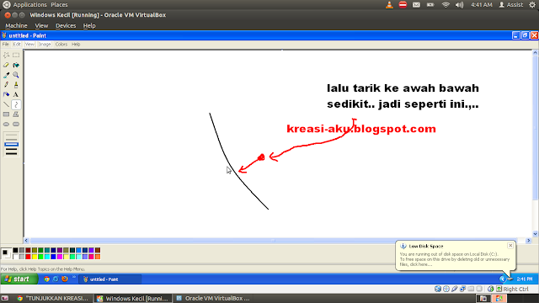Select the Curve tool
539x303 pixels.
pyautogui.click(x=16, y=104)
